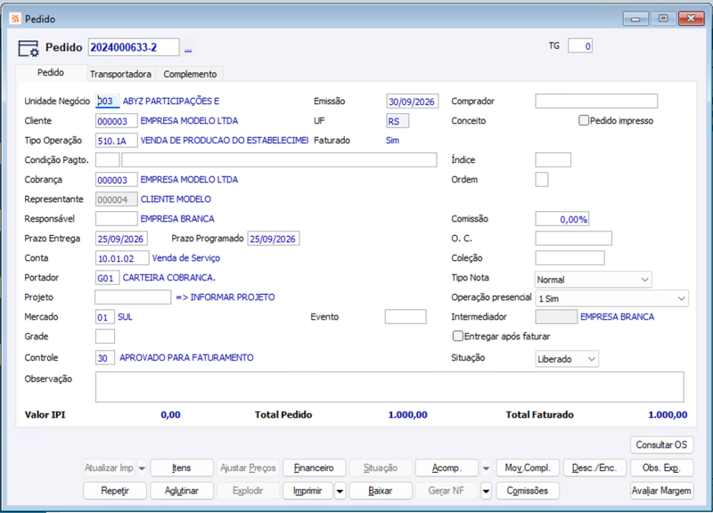The image size is (713, 513).
Task: Click the Consultar OS button
Action: (661, 444)
